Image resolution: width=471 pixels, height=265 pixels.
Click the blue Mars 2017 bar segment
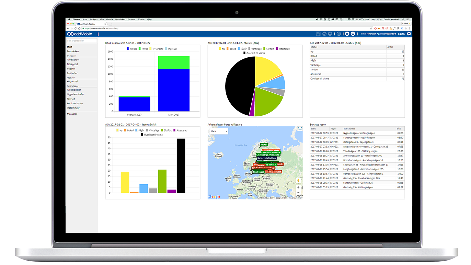pyautogui.click(x=174, y=90)
